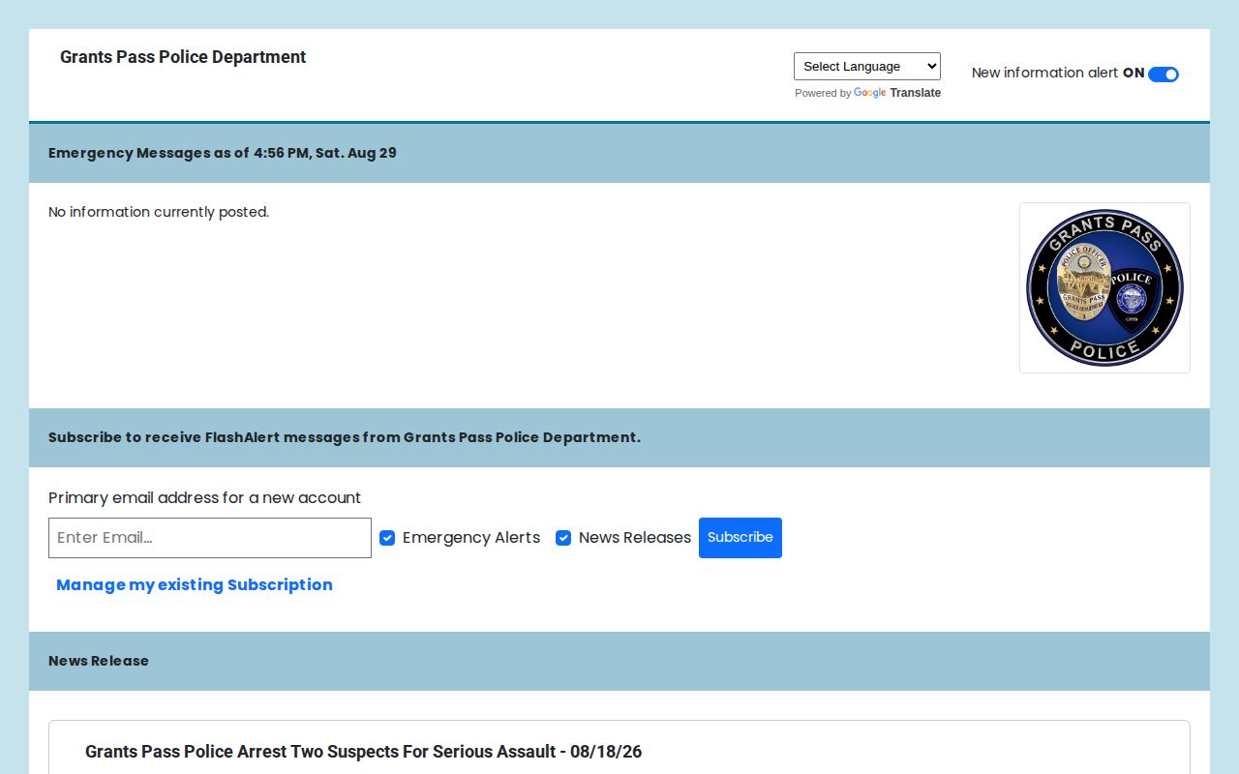Open Manage my existing Subscription link

pos(195,584)
